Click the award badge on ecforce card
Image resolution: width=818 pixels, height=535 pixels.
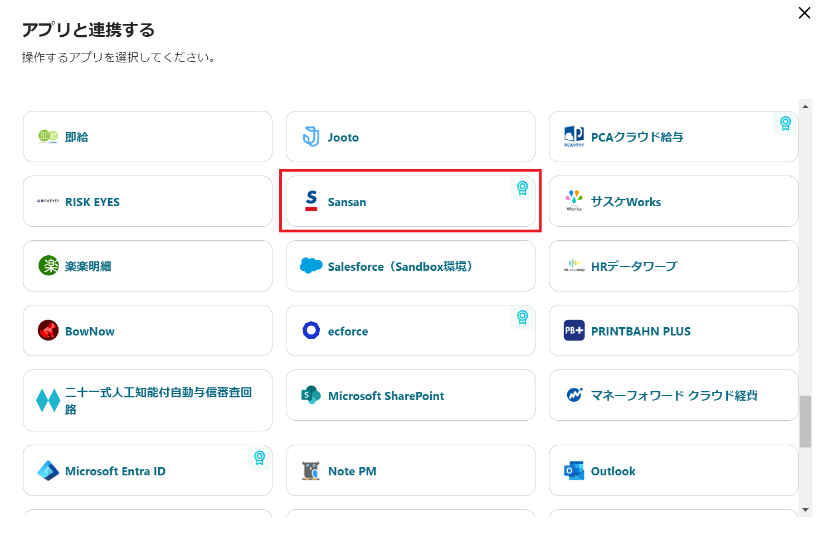point(522,317)
